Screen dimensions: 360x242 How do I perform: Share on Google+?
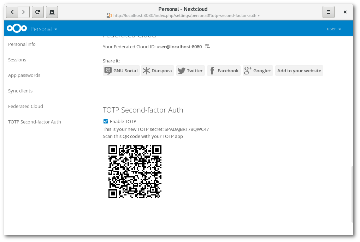[x=258, y=71]
